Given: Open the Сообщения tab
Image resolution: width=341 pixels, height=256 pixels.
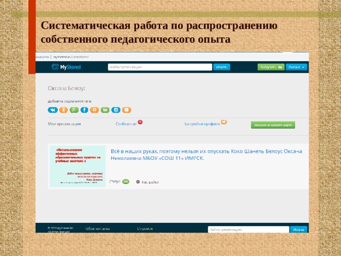Looking at the screenshot, I should (x=126, y=124).
